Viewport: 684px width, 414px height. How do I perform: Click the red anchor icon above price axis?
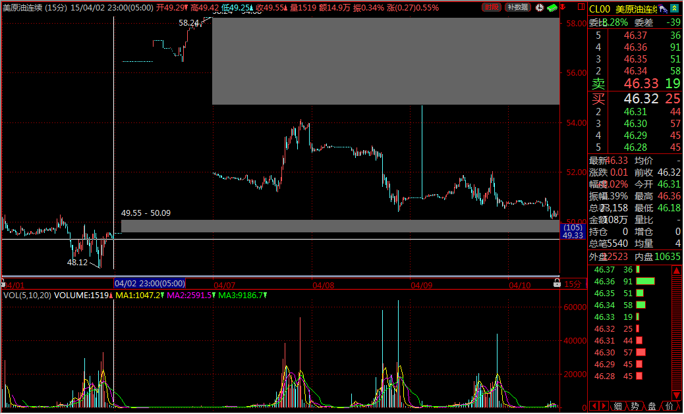click(563, 7)
